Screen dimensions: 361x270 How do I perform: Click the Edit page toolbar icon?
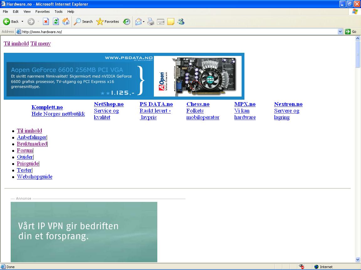(x=161, y=22)
